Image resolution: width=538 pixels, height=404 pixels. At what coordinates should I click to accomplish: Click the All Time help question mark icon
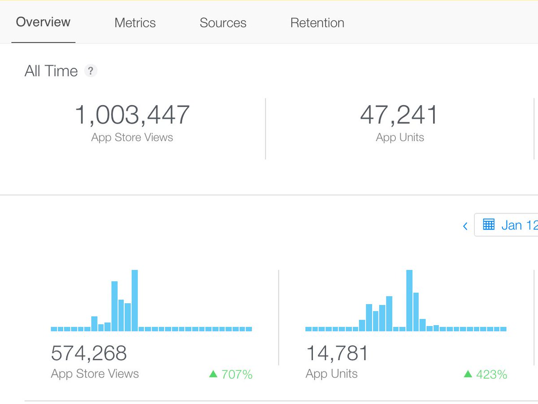pos(91,71)
